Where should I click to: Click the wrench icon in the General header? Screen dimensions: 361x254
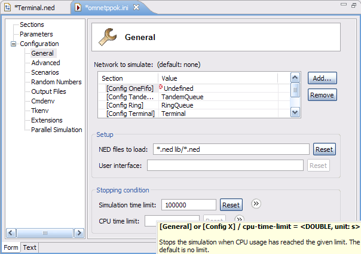coord(108,37)
